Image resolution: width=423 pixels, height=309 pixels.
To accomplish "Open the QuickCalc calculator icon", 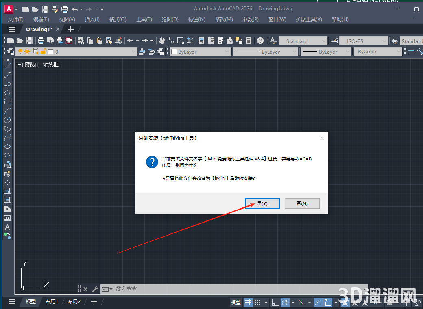I will pyautogui.click(x=249, y=41).
